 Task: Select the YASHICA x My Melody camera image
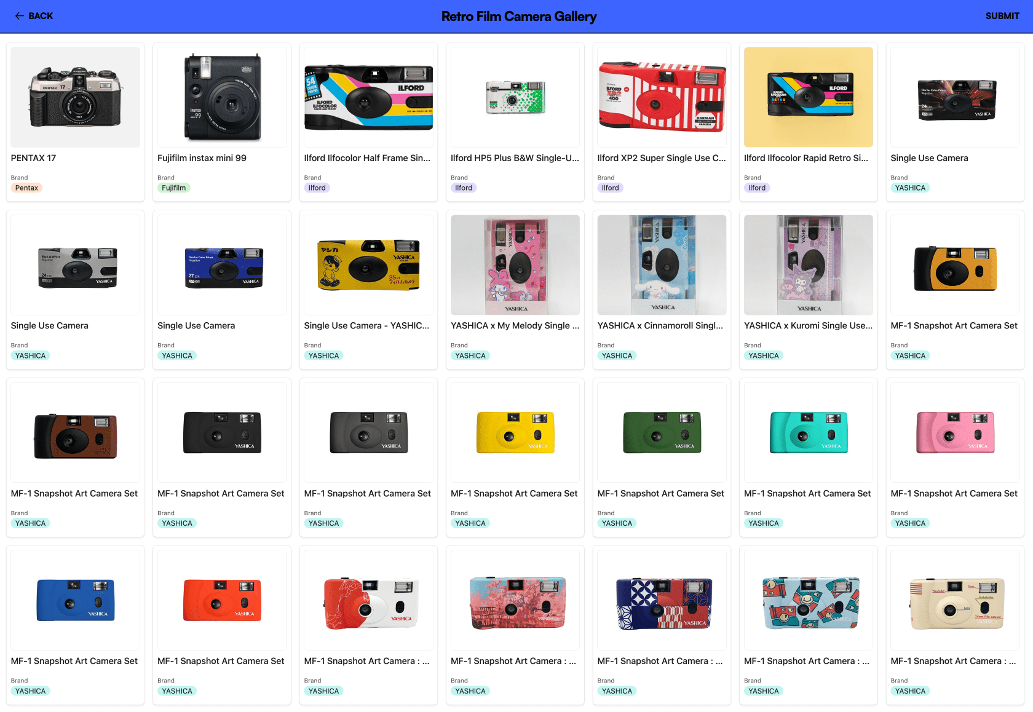click(x=515, y=265)
